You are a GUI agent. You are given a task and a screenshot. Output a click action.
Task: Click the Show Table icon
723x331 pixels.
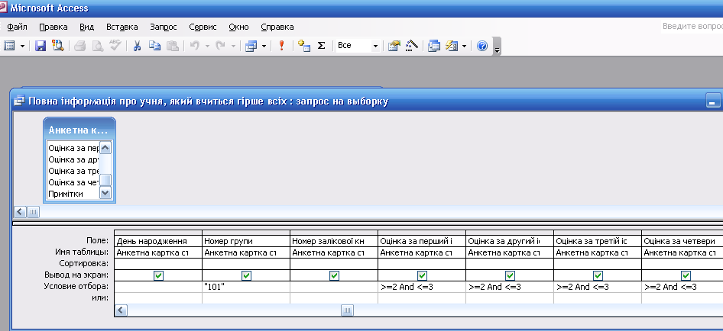coord(303,46)
